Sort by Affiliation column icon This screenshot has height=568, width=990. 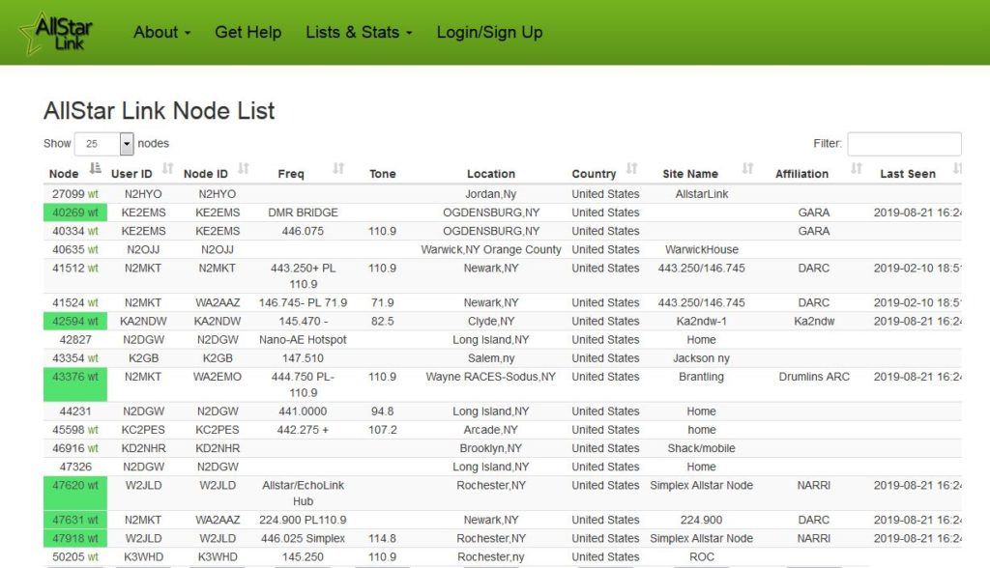[857, 168]
